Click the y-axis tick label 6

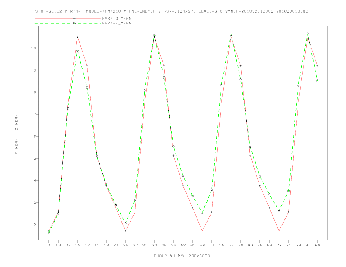[x=35, y=137]
